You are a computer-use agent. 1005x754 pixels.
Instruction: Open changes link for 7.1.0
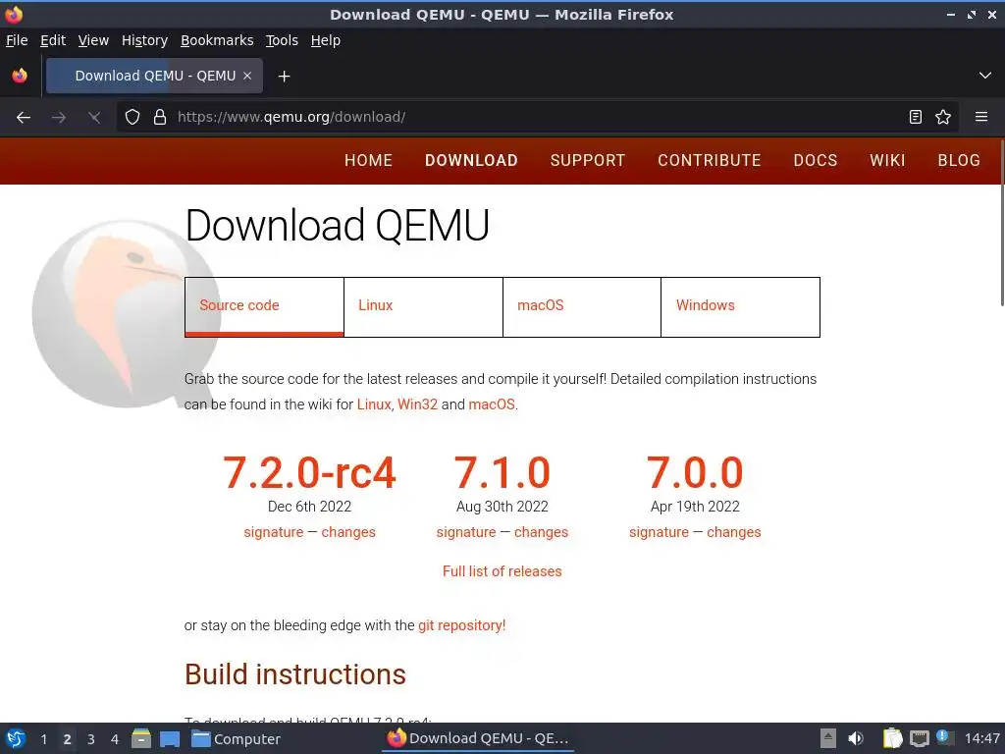(x=541, y=532)
